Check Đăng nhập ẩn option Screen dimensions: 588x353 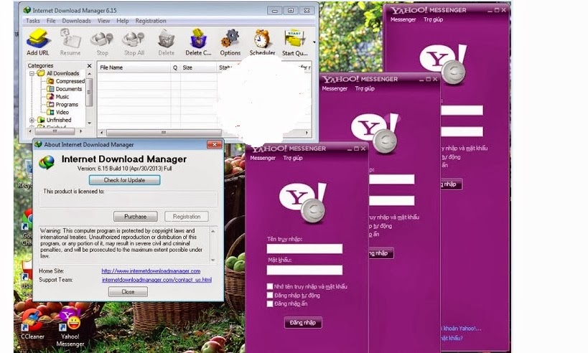[270, 304]
